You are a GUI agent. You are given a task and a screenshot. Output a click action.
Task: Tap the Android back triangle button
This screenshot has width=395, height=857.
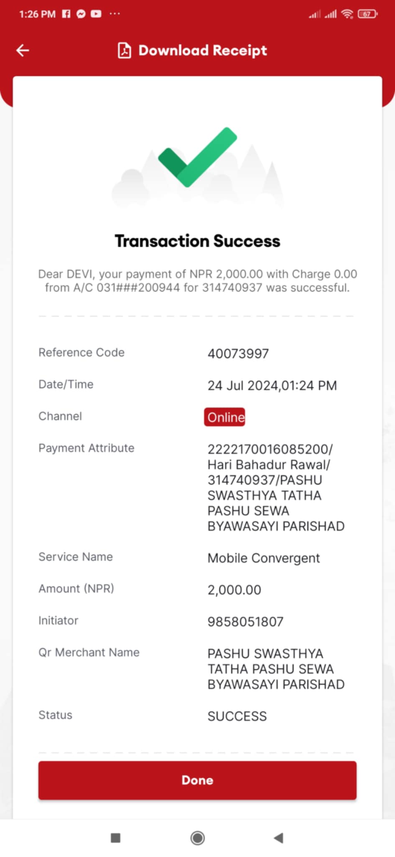pos(278,838)
